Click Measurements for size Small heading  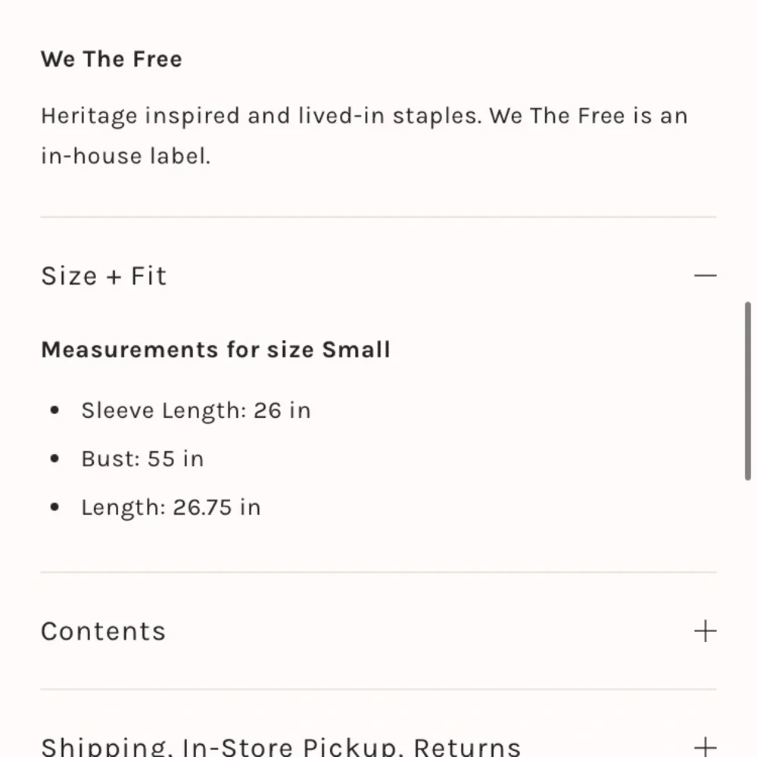(215, 350)
